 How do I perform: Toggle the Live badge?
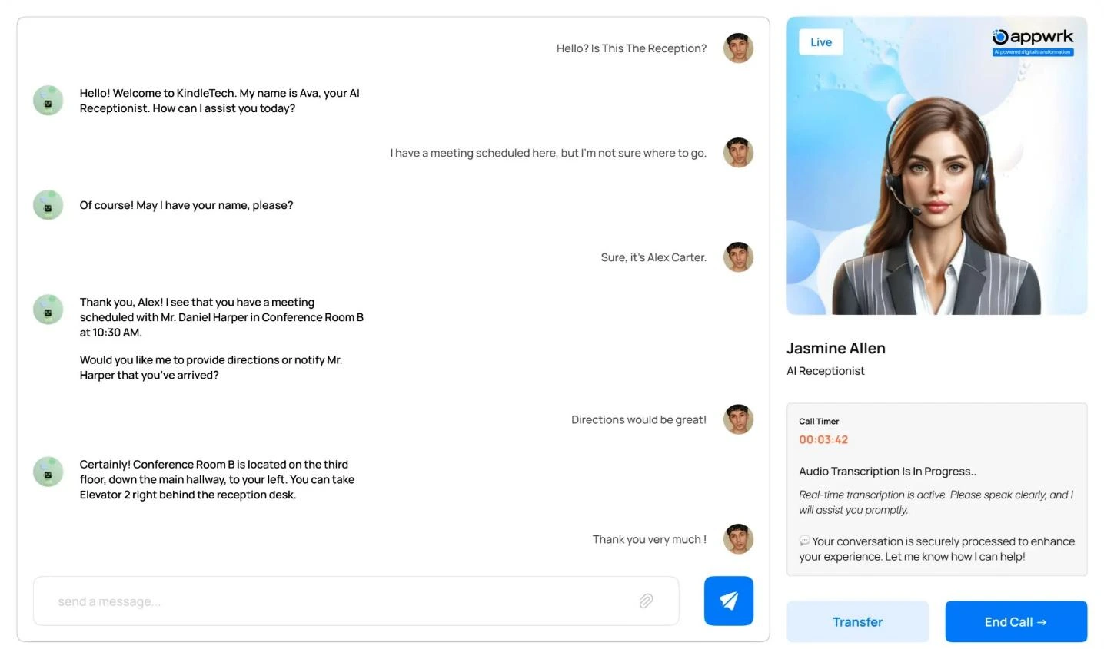820,41
